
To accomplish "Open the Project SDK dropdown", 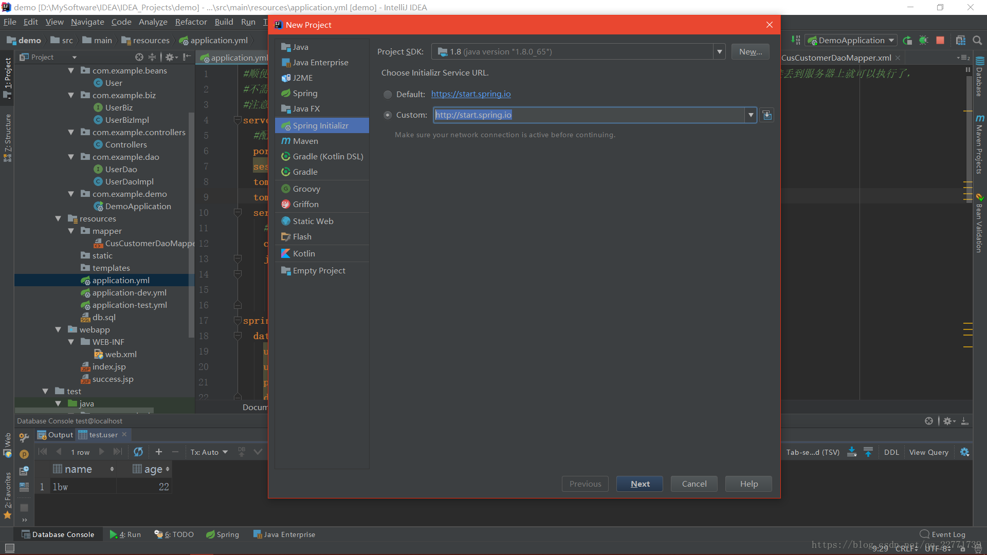I will (720, 52).
